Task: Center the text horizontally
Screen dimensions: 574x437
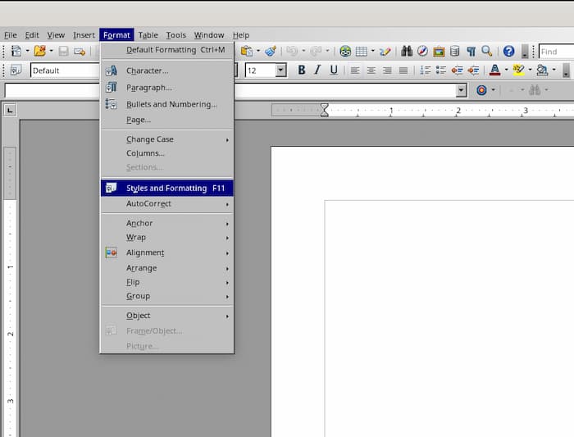Action: tap(371, 70)
